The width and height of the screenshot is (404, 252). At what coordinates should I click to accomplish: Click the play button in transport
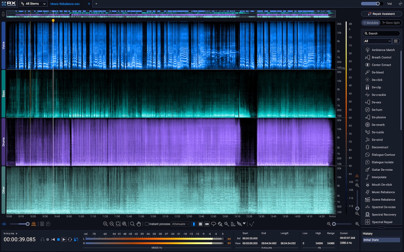[64, 240]
